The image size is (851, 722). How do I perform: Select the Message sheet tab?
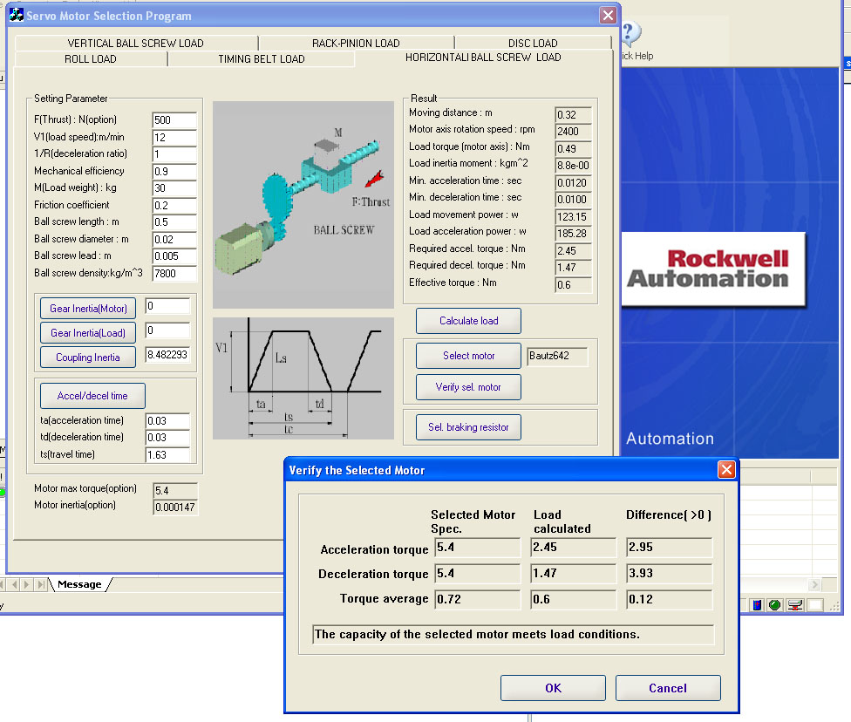(x=79, y=584)
